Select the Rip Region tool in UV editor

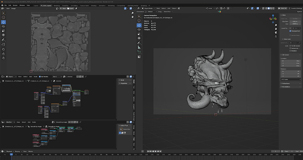click(3, 44)
